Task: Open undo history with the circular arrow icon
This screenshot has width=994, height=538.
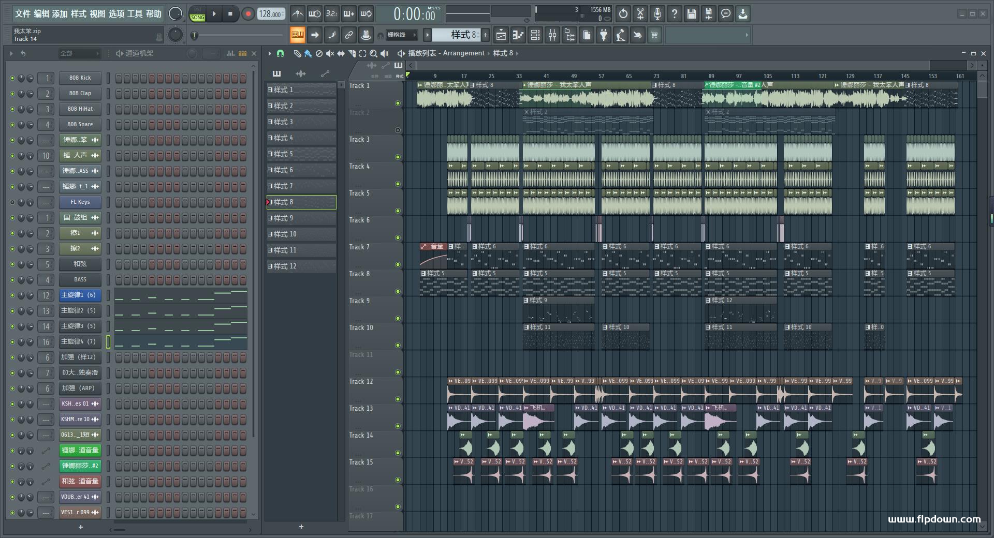Action: 623,14
